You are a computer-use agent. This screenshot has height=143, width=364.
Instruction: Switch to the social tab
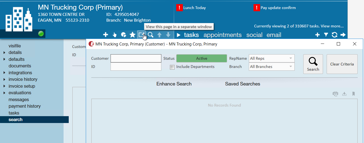click(254, 35)
